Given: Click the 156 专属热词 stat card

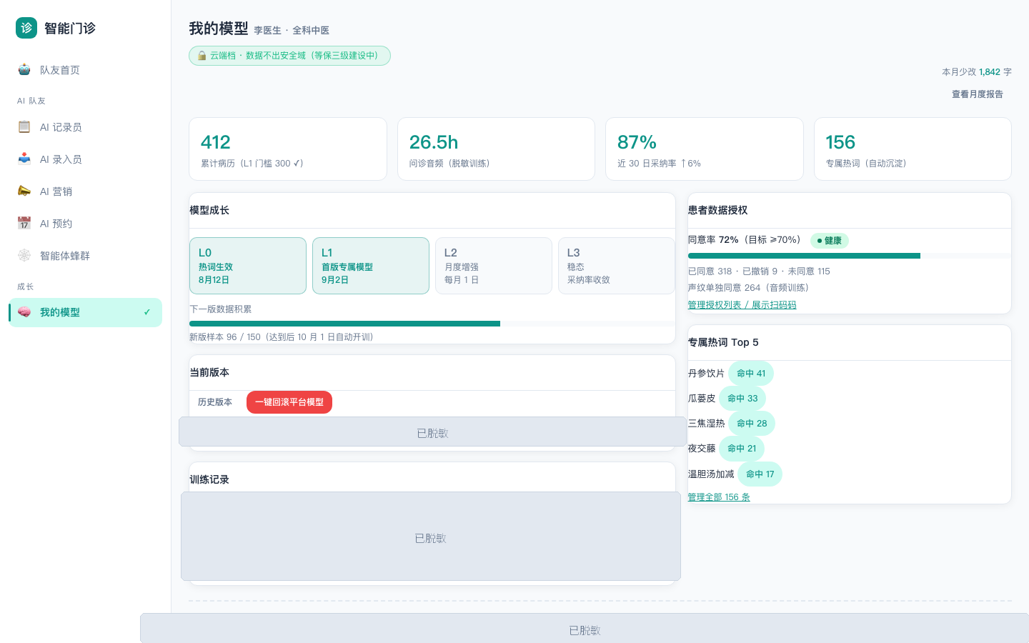Looking at the screenshot, I should [x=913, y=149].
